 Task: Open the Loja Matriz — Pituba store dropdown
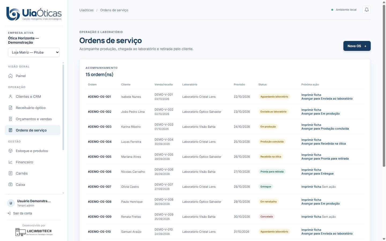click(x=34, y=52)
